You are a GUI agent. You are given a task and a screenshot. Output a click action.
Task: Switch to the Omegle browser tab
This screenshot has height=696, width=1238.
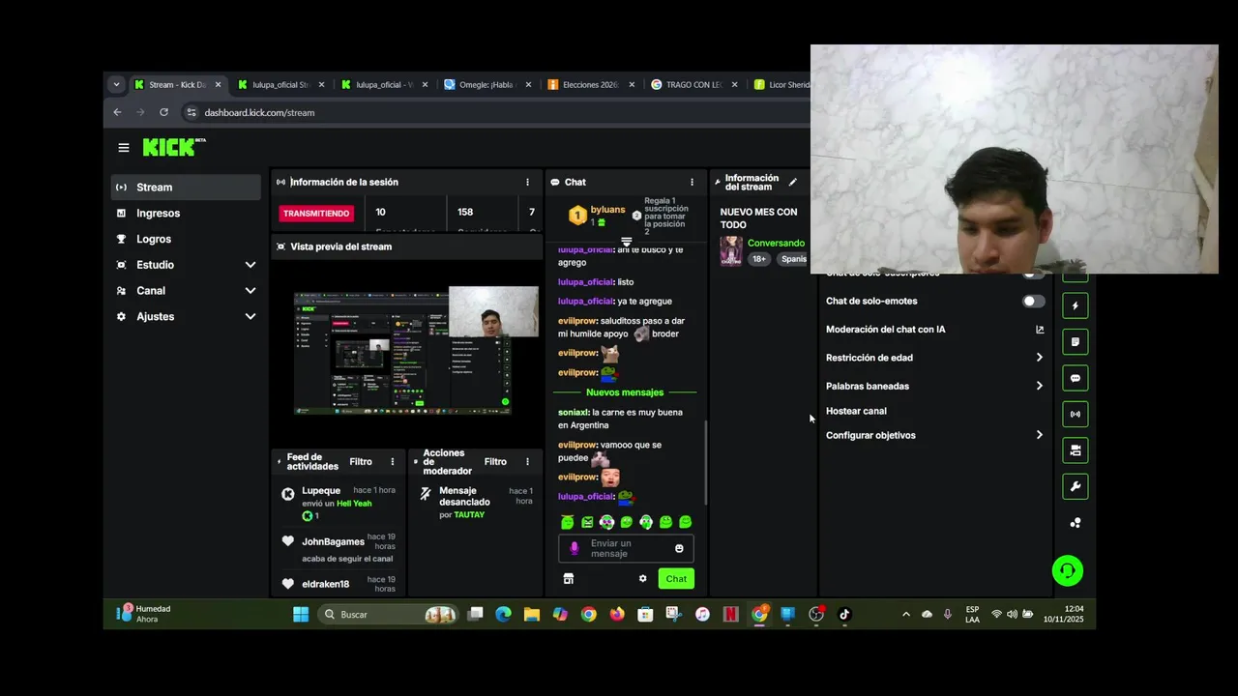486,85
